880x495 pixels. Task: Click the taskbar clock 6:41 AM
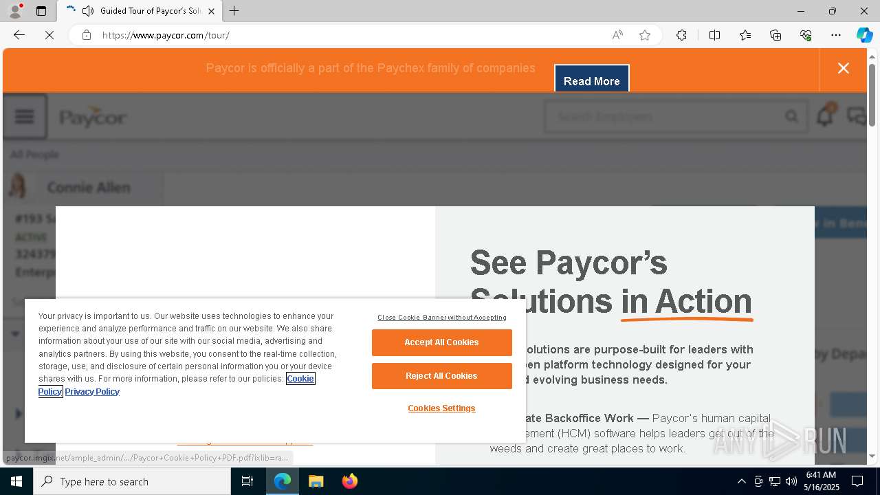pyautogui.click(x=821, y=481)
